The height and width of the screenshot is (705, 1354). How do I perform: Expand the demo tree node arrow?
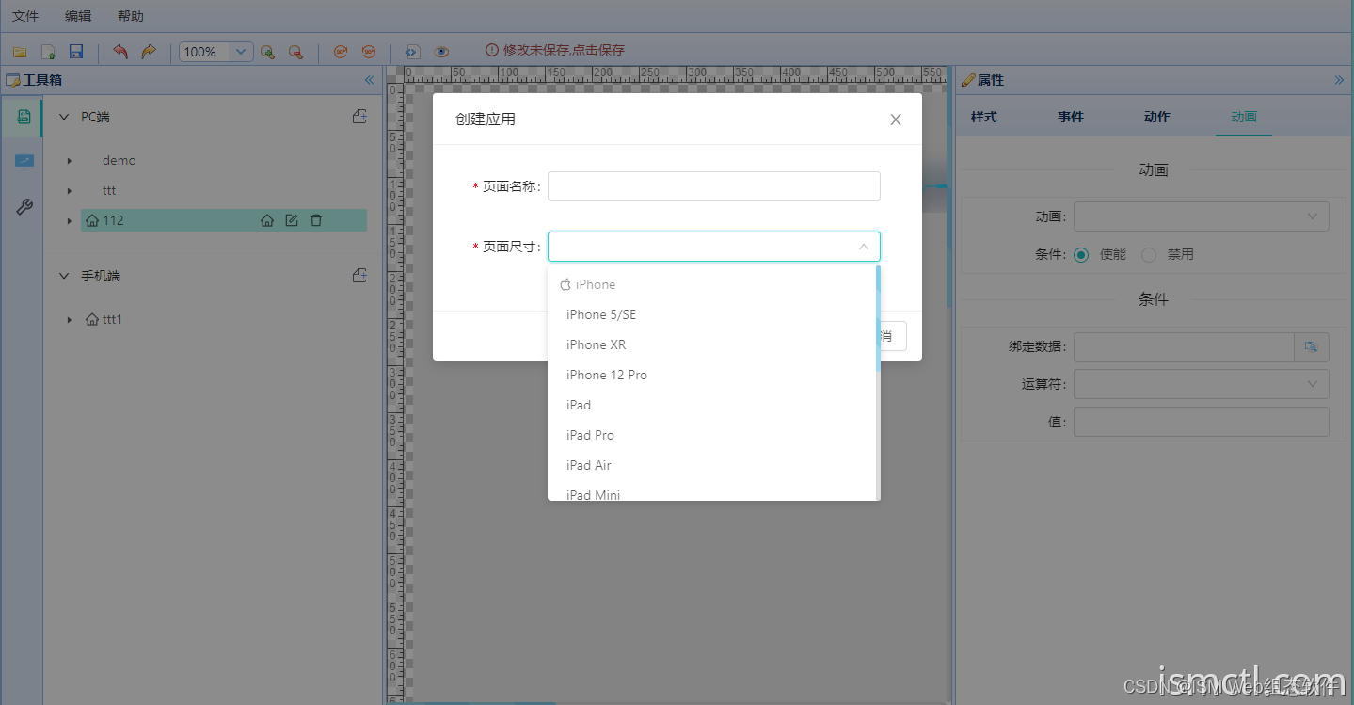click(70, 161)
